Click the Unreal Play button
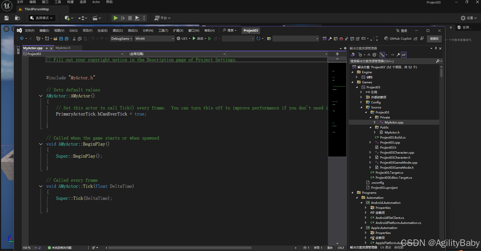The width and height of the screenshot is (481, 251). pyautogui.click(x=116, y=18)
